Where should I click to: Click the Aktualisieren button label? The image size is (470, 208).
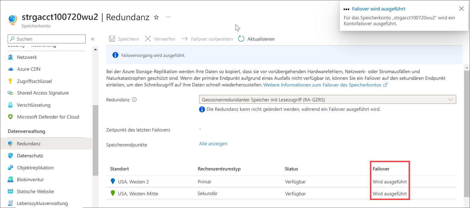pos(261,39)
